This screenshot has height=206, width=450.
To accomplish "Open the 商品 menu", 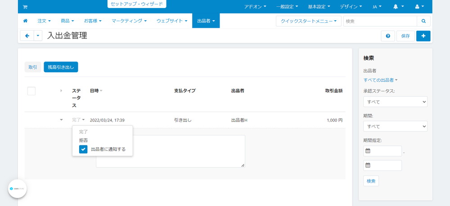I will [67, 21].
